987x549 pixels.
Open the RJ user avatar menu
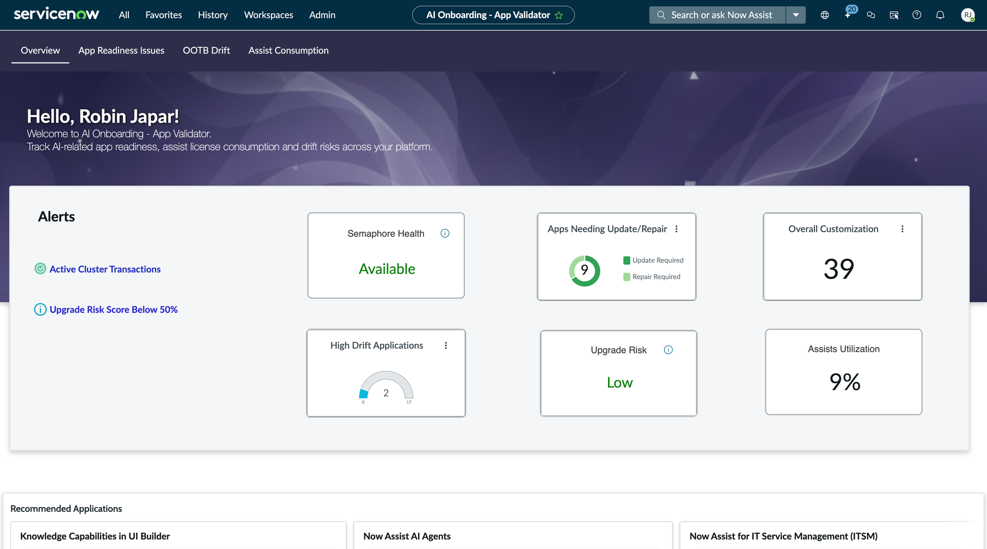pyautogui.click(x=968, y=15)
